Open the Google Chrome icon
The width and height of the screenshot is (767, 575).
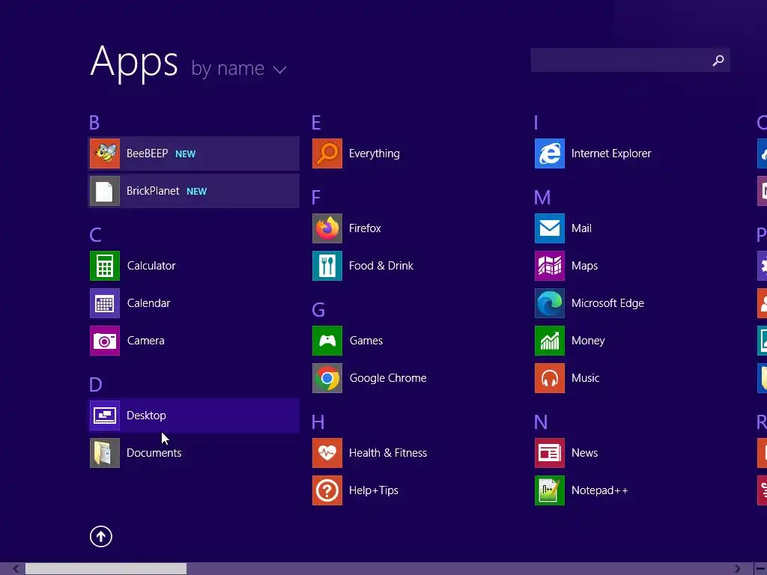tap(327, 378)
